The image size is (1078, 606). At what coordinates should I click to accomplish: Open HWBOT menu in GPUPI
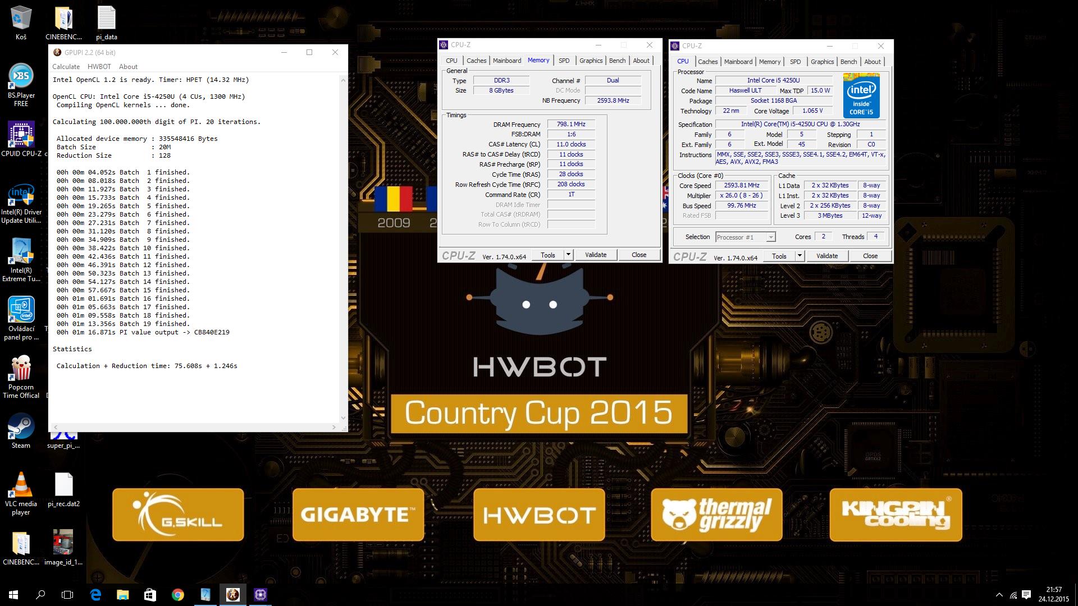(99, 66)
